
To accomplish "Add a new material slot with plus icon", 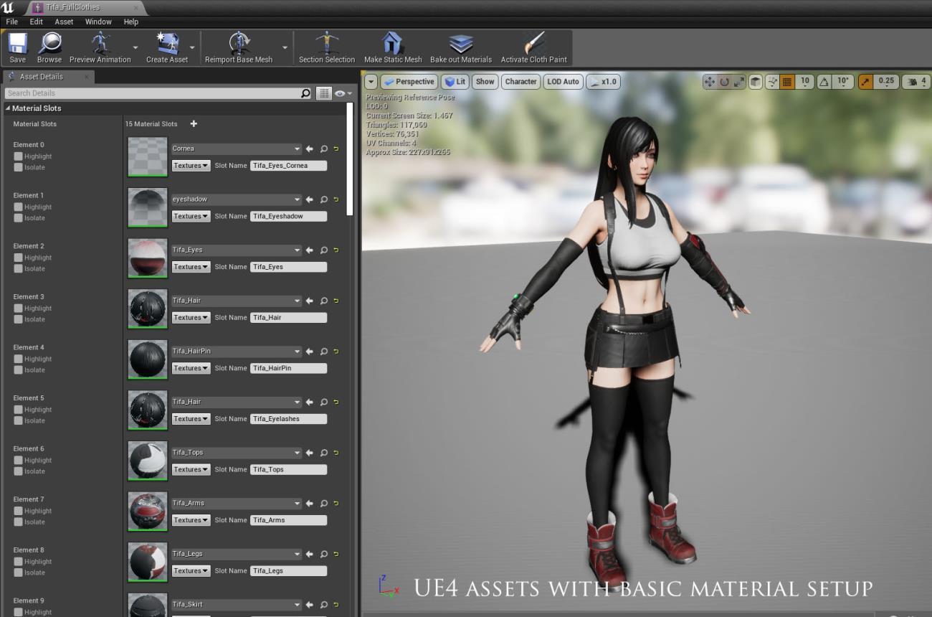I will click(194, 123).
